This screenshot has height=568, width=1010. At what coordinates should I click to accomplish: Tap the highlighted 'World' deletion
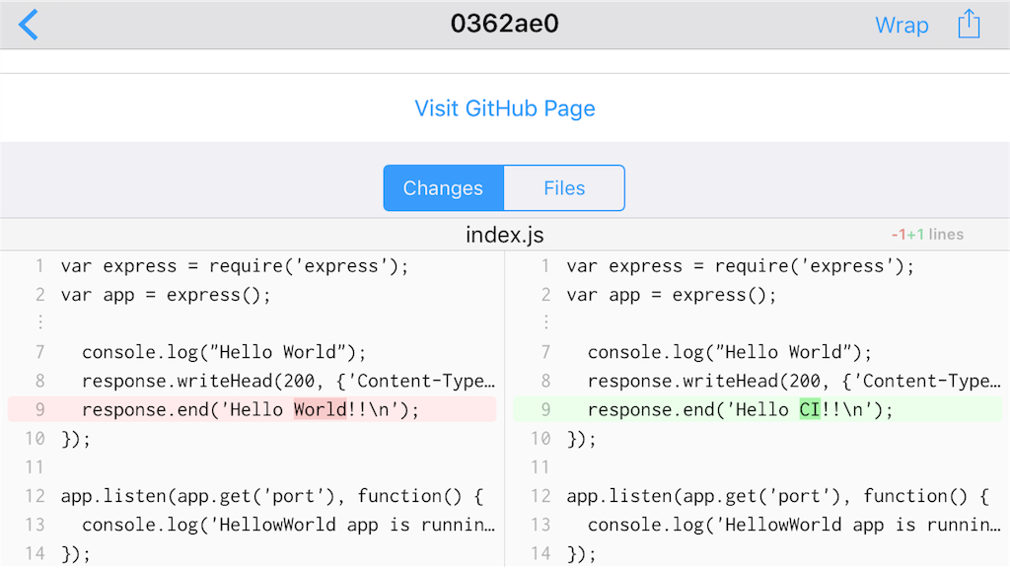coord(321,409)
